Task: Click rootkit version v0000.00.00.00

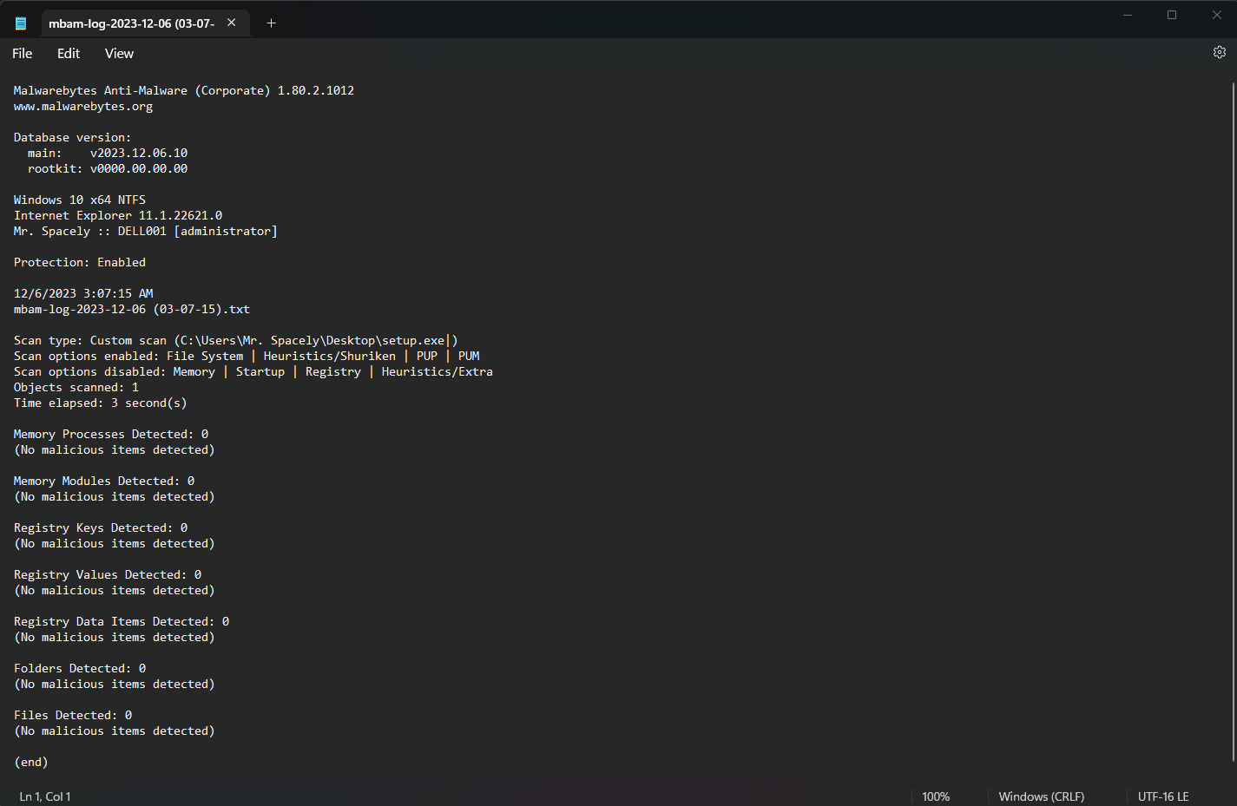Action: pos(139,169)
